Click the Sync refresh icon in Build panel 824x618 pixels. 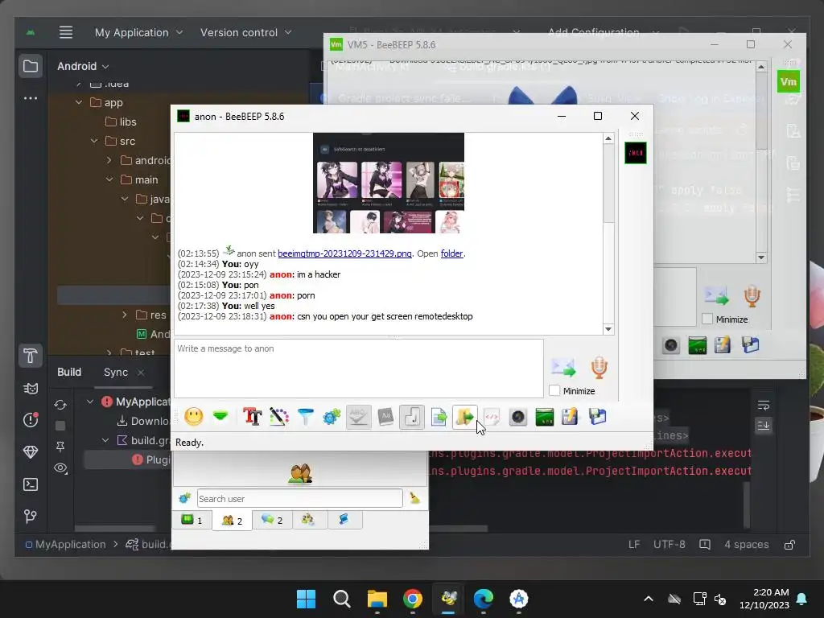60,405
